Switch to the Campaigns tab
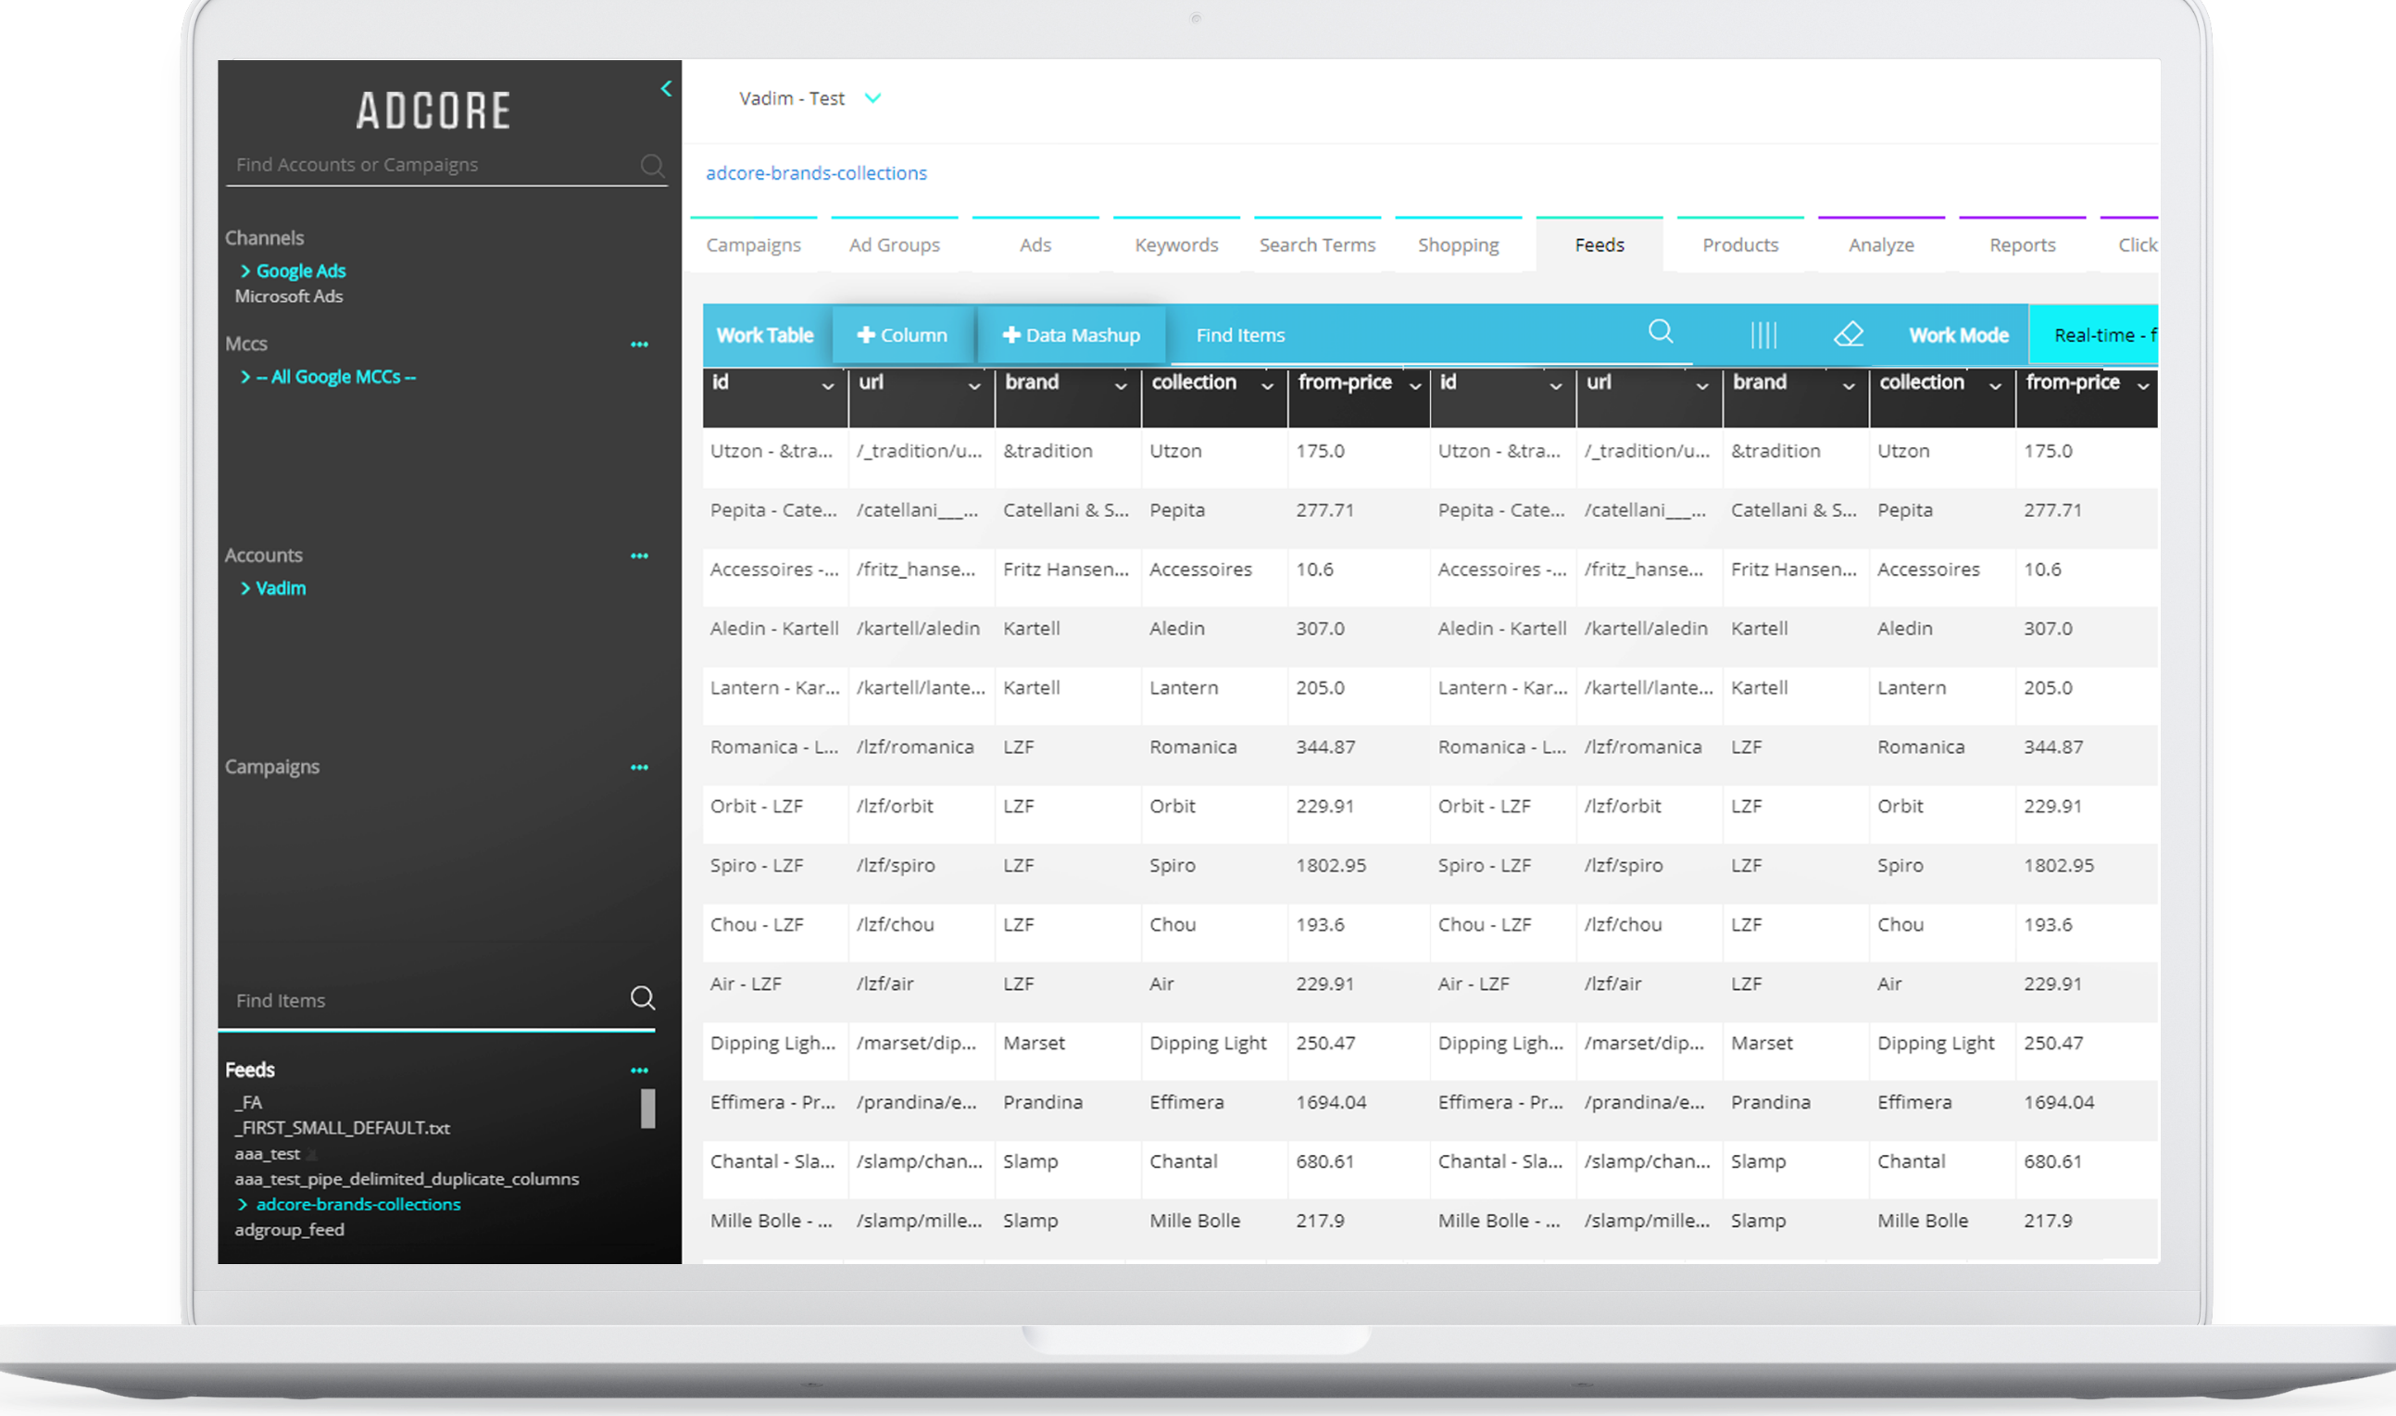Viewport: 2396px width, 1416px height. [x=753, y=245]
